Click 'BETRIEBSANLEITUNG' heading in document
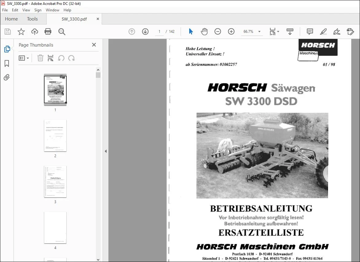This screenshot has width=360, height=262. tap(261, 208)
